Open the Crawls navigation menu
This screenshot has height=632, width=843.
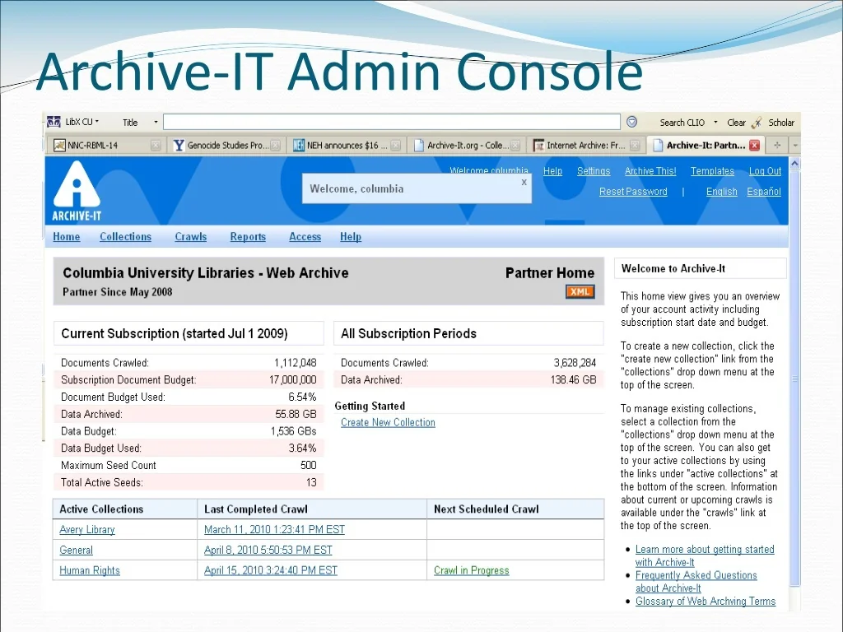[x=190, y=237]
